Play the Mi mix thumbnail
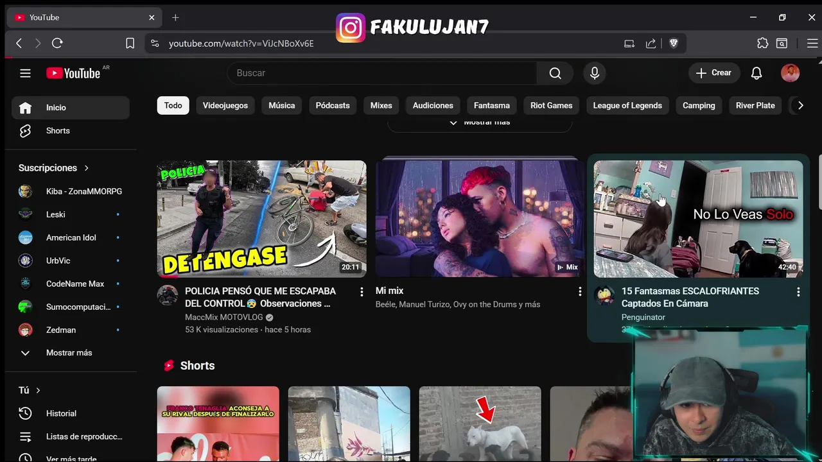 pyautogui.click(x=480, y=219)
